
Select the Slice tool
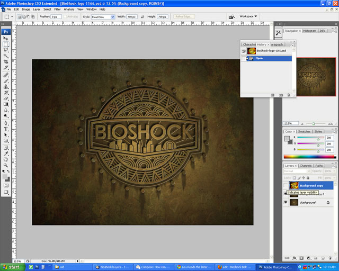tap(6, 68)
